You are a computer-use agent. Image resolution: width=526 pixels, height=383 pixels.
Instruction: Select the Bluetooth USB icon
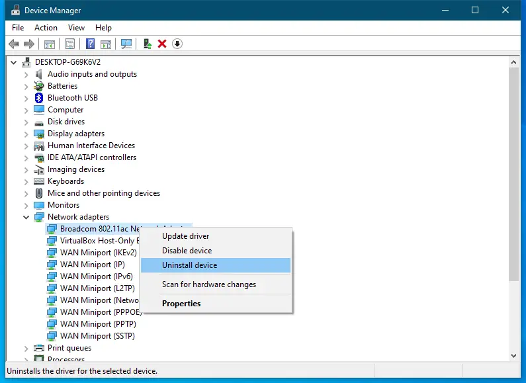(x=39, y=98)
